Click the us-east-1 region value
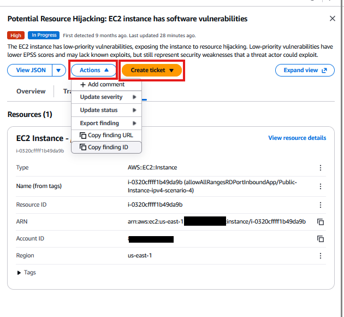 (140, 256)
